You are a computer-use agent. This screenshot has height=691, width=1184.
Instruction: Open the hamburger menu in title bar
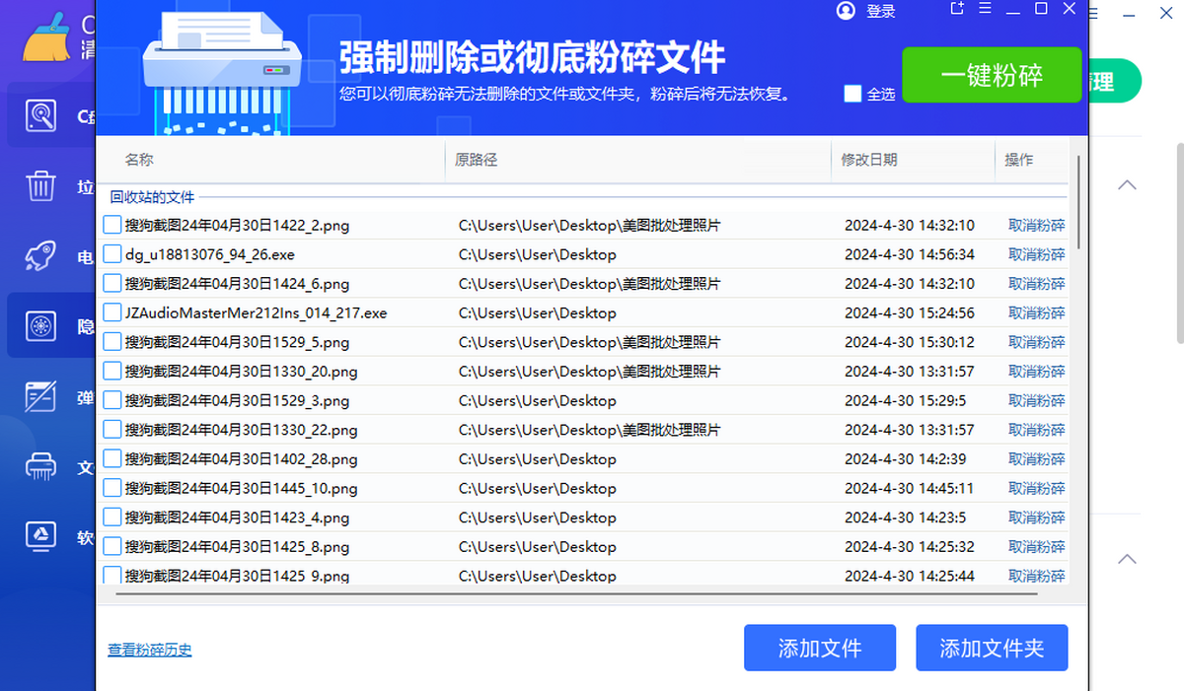coord(984,9)
